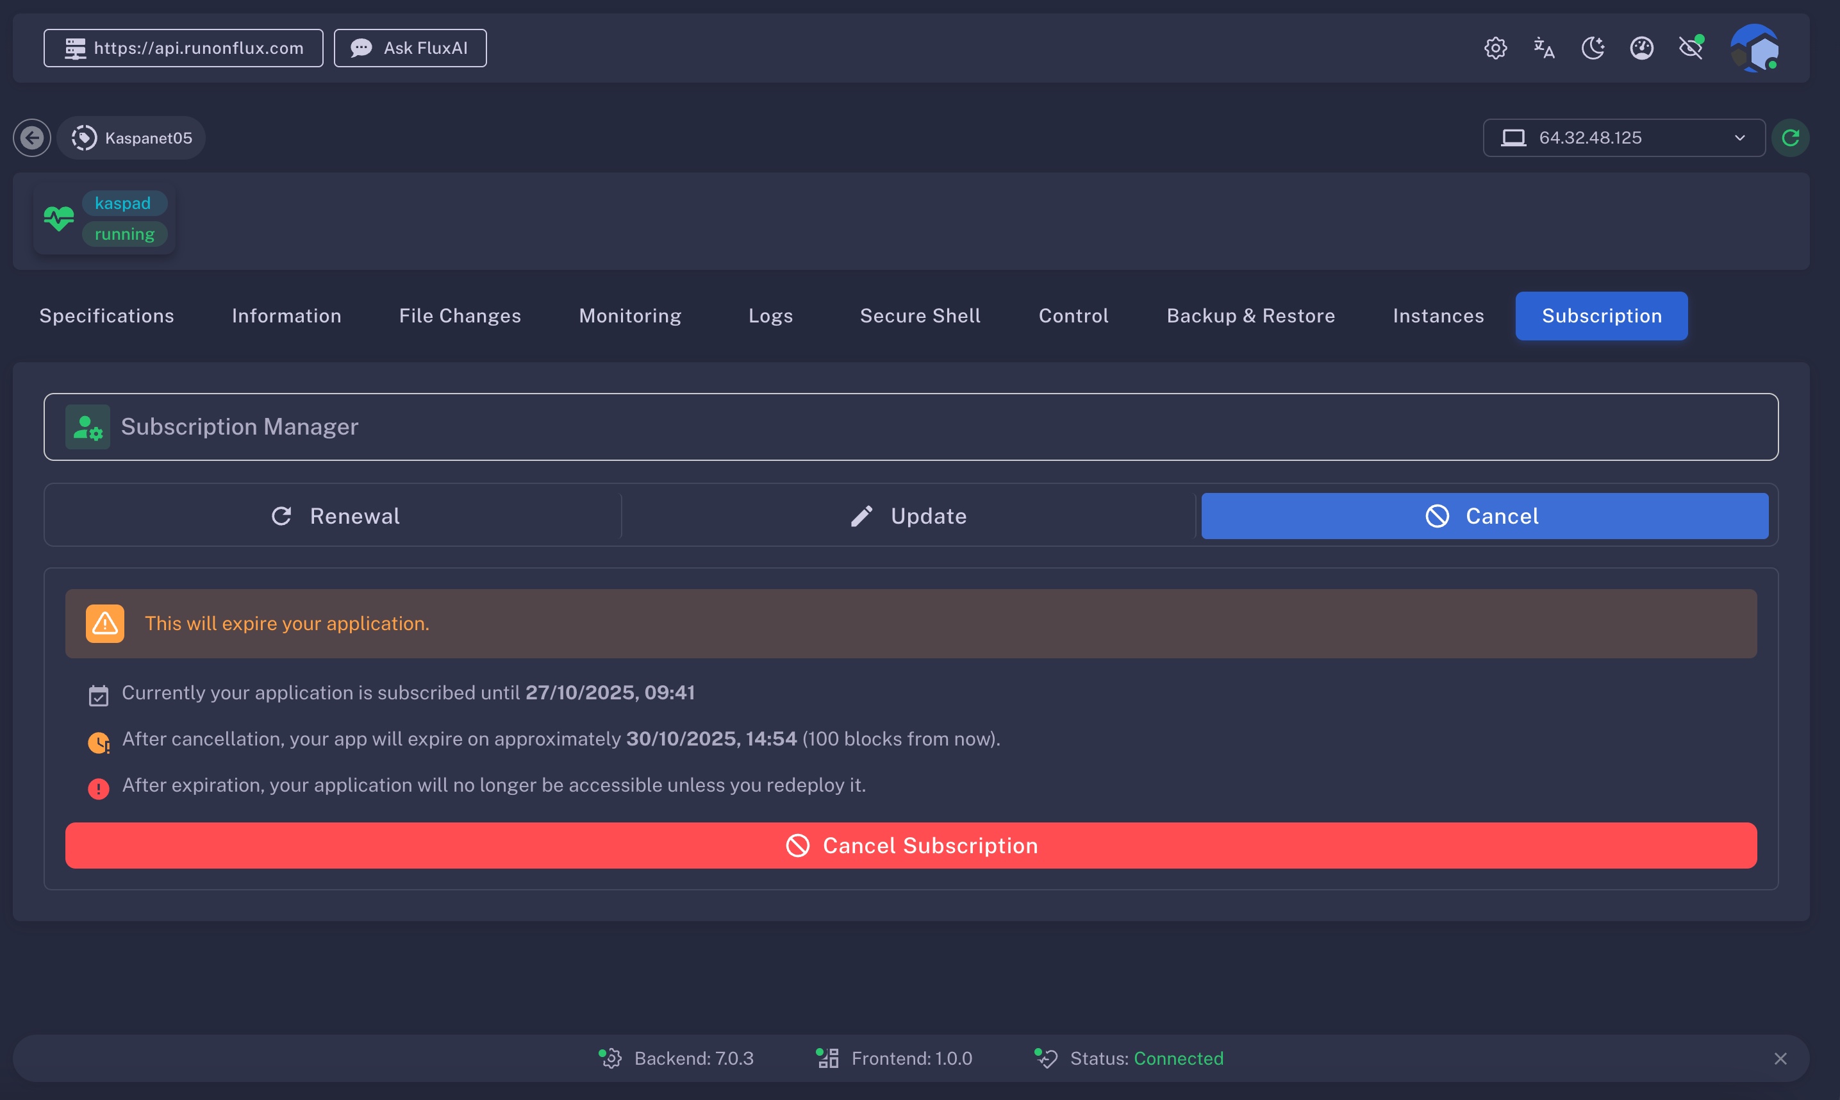1840x1100 pixels.
Task: Open the Backup & Restore tab
Action: tap(1250, 316)
